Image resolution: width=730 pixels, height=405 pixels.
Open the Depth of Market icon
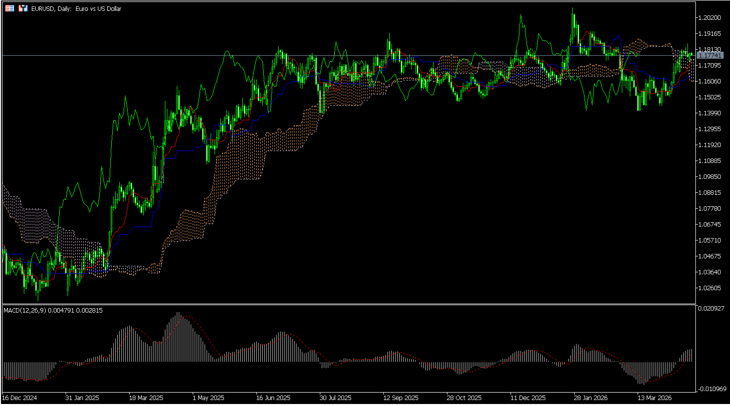pos(9,8)
